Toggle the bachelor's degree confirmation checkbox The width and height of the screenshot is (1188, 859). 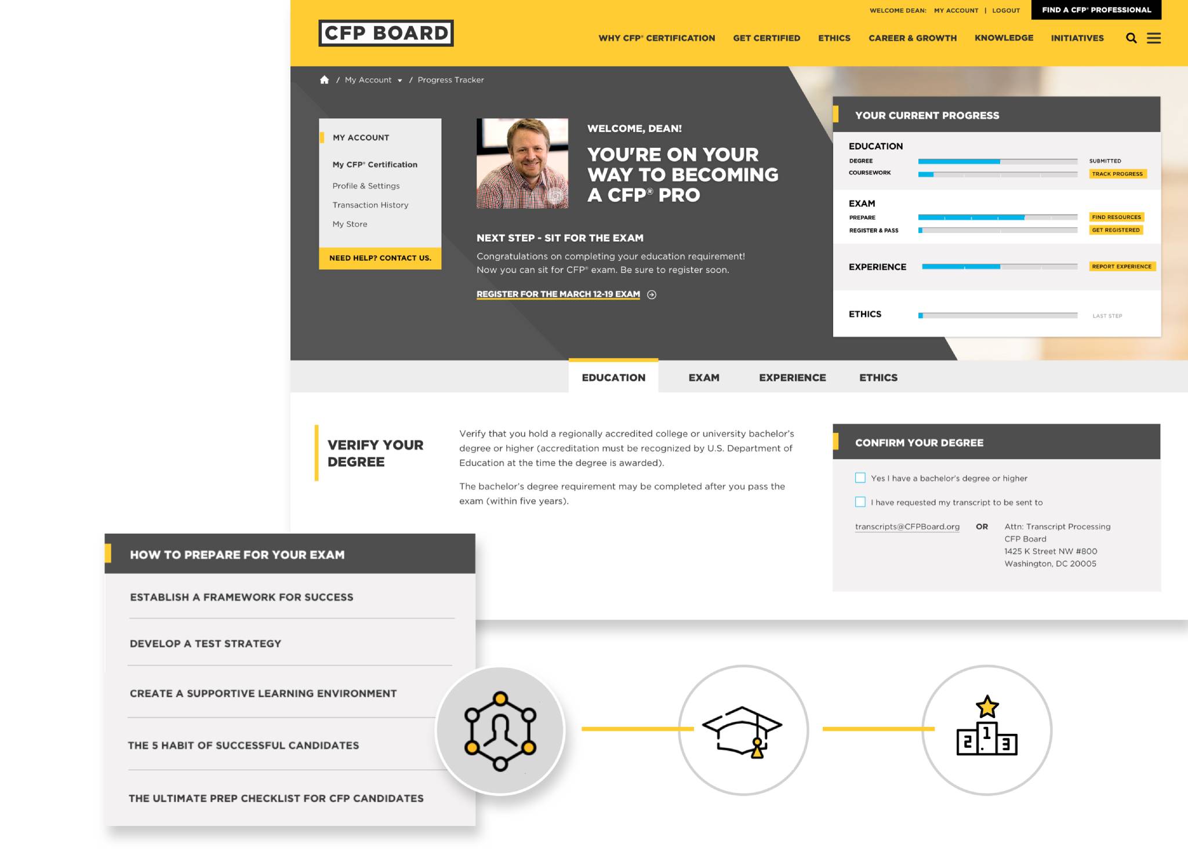click(860, 478)
